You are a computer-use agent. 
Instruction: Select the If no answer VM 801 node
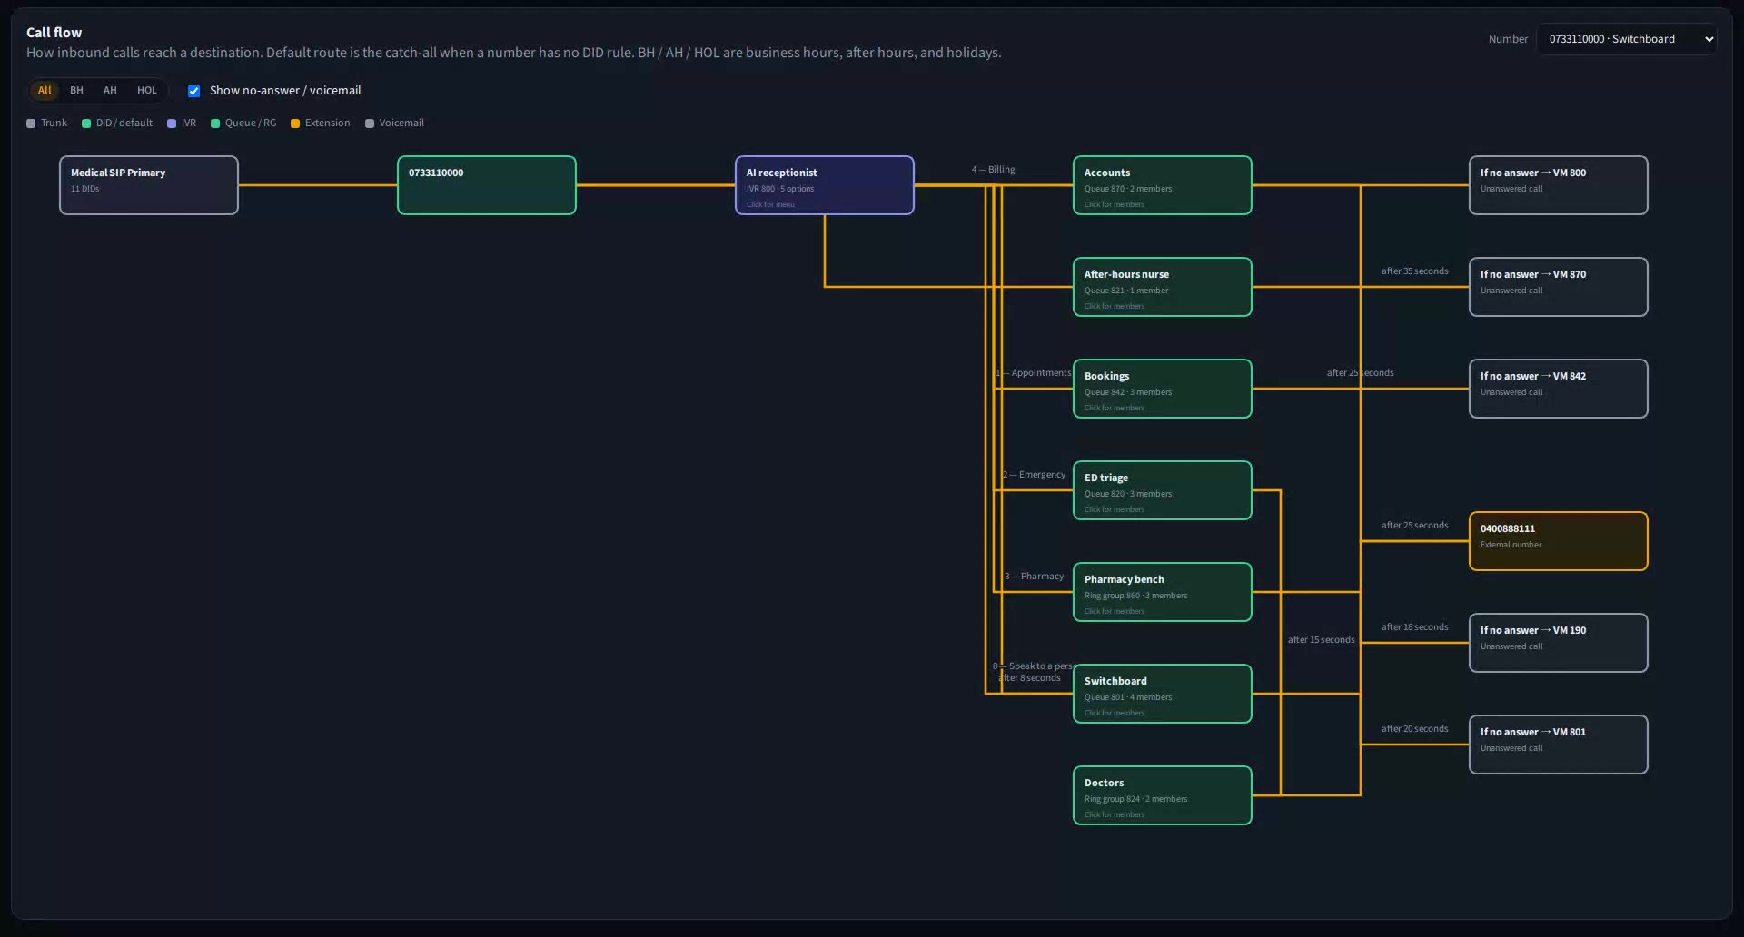[1559, 745]
